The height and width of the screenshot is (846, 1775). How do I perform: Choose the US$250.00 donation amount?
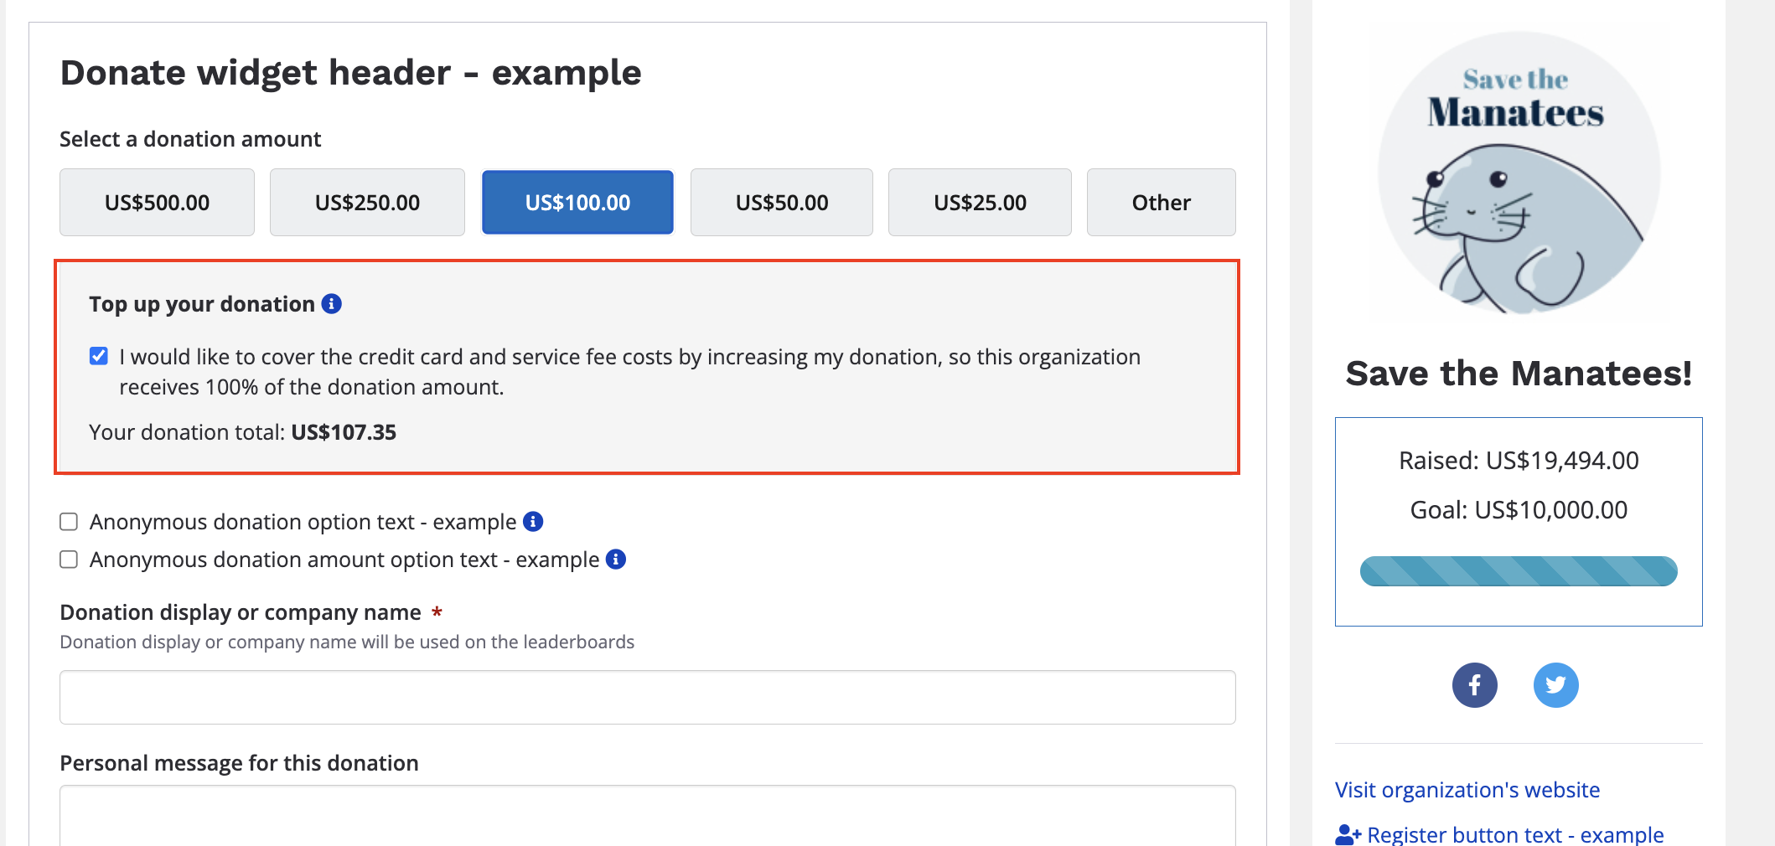[367, 203]
